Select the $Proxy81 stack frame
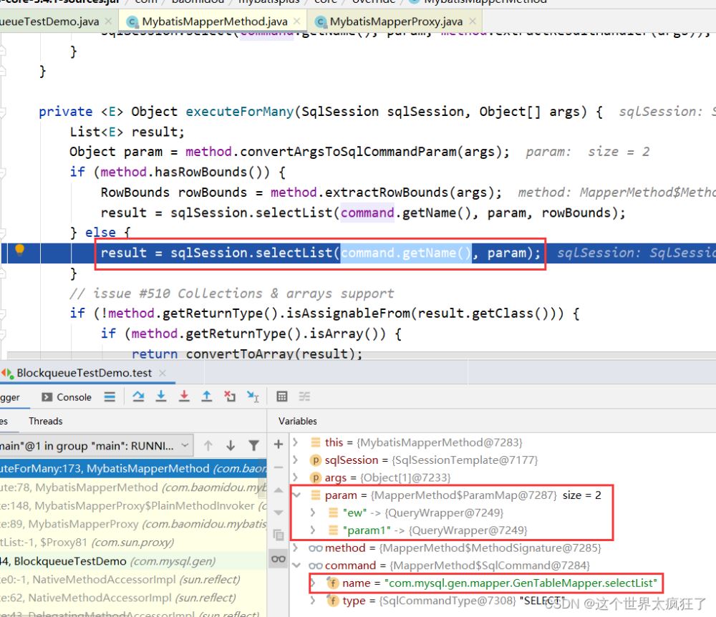The height and width of the screenshot is (617, 716). [133, 542]
